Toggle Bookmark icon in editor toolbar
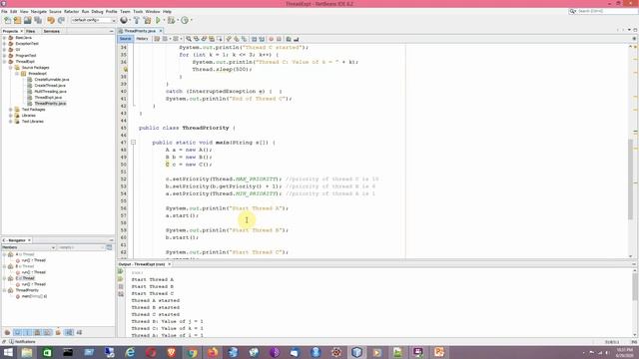 (x=244, y=39)
